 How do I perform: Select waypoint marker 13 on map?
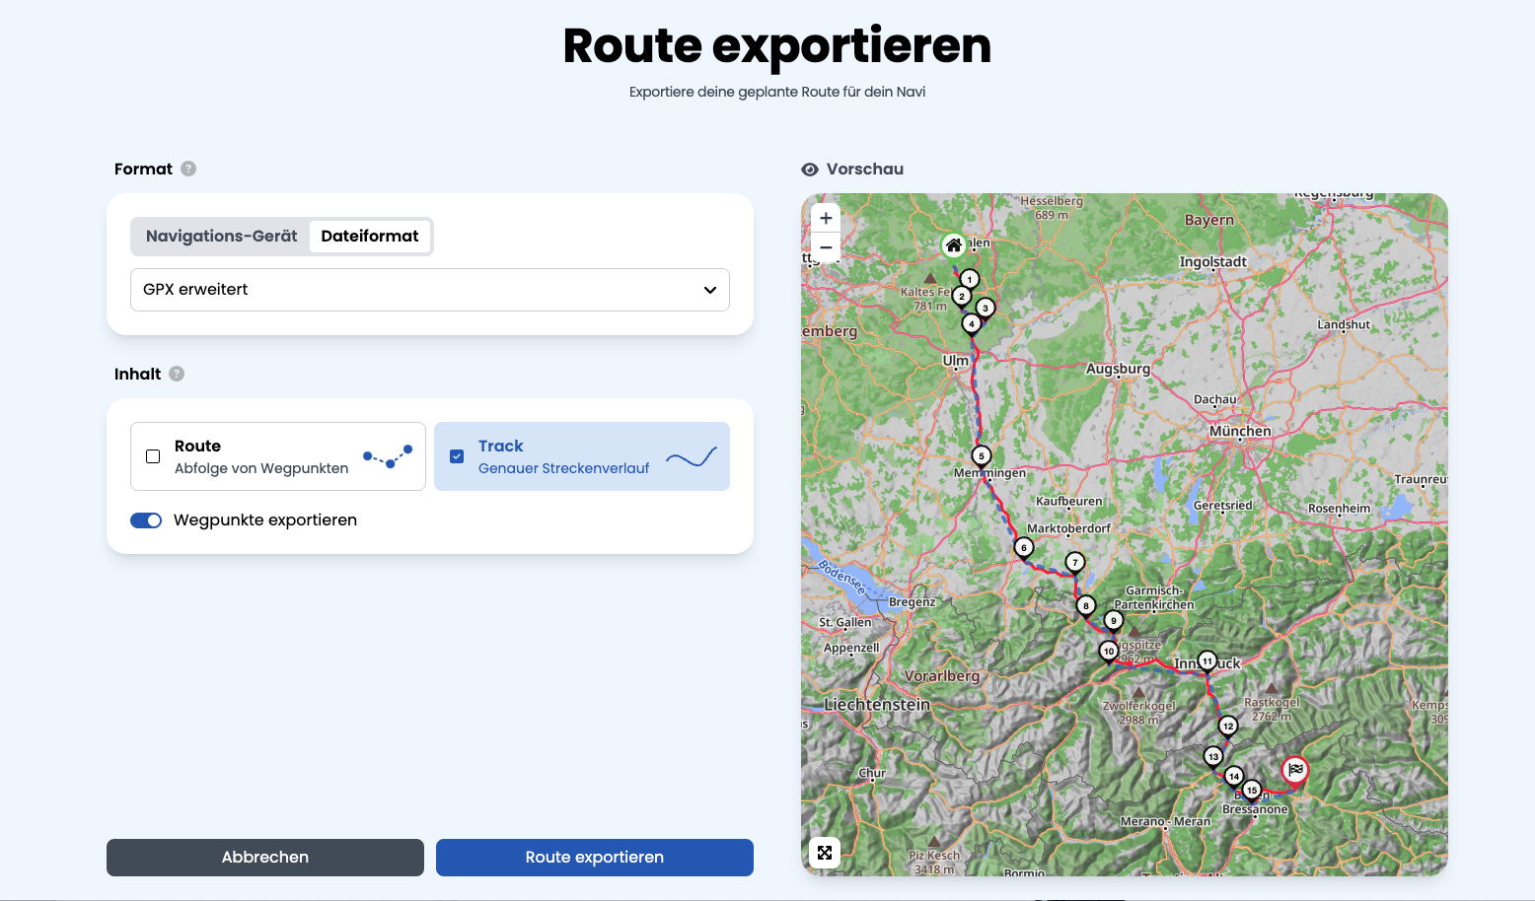[x=1213, y=757]
